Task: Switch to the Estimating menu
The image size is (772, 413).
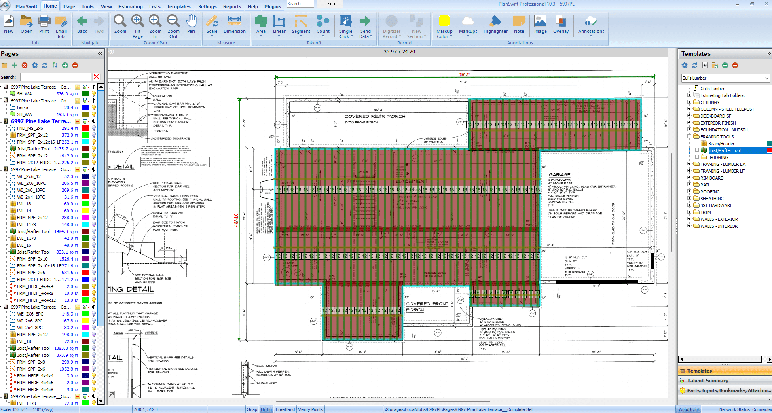Action: [130, 6]
